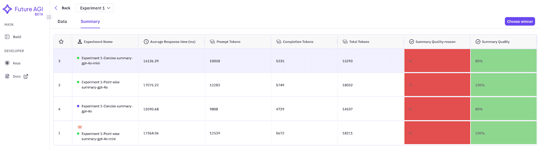Select the Concise summary-gpt-4o experiment row
540x150 pixels.
(295, 109)
